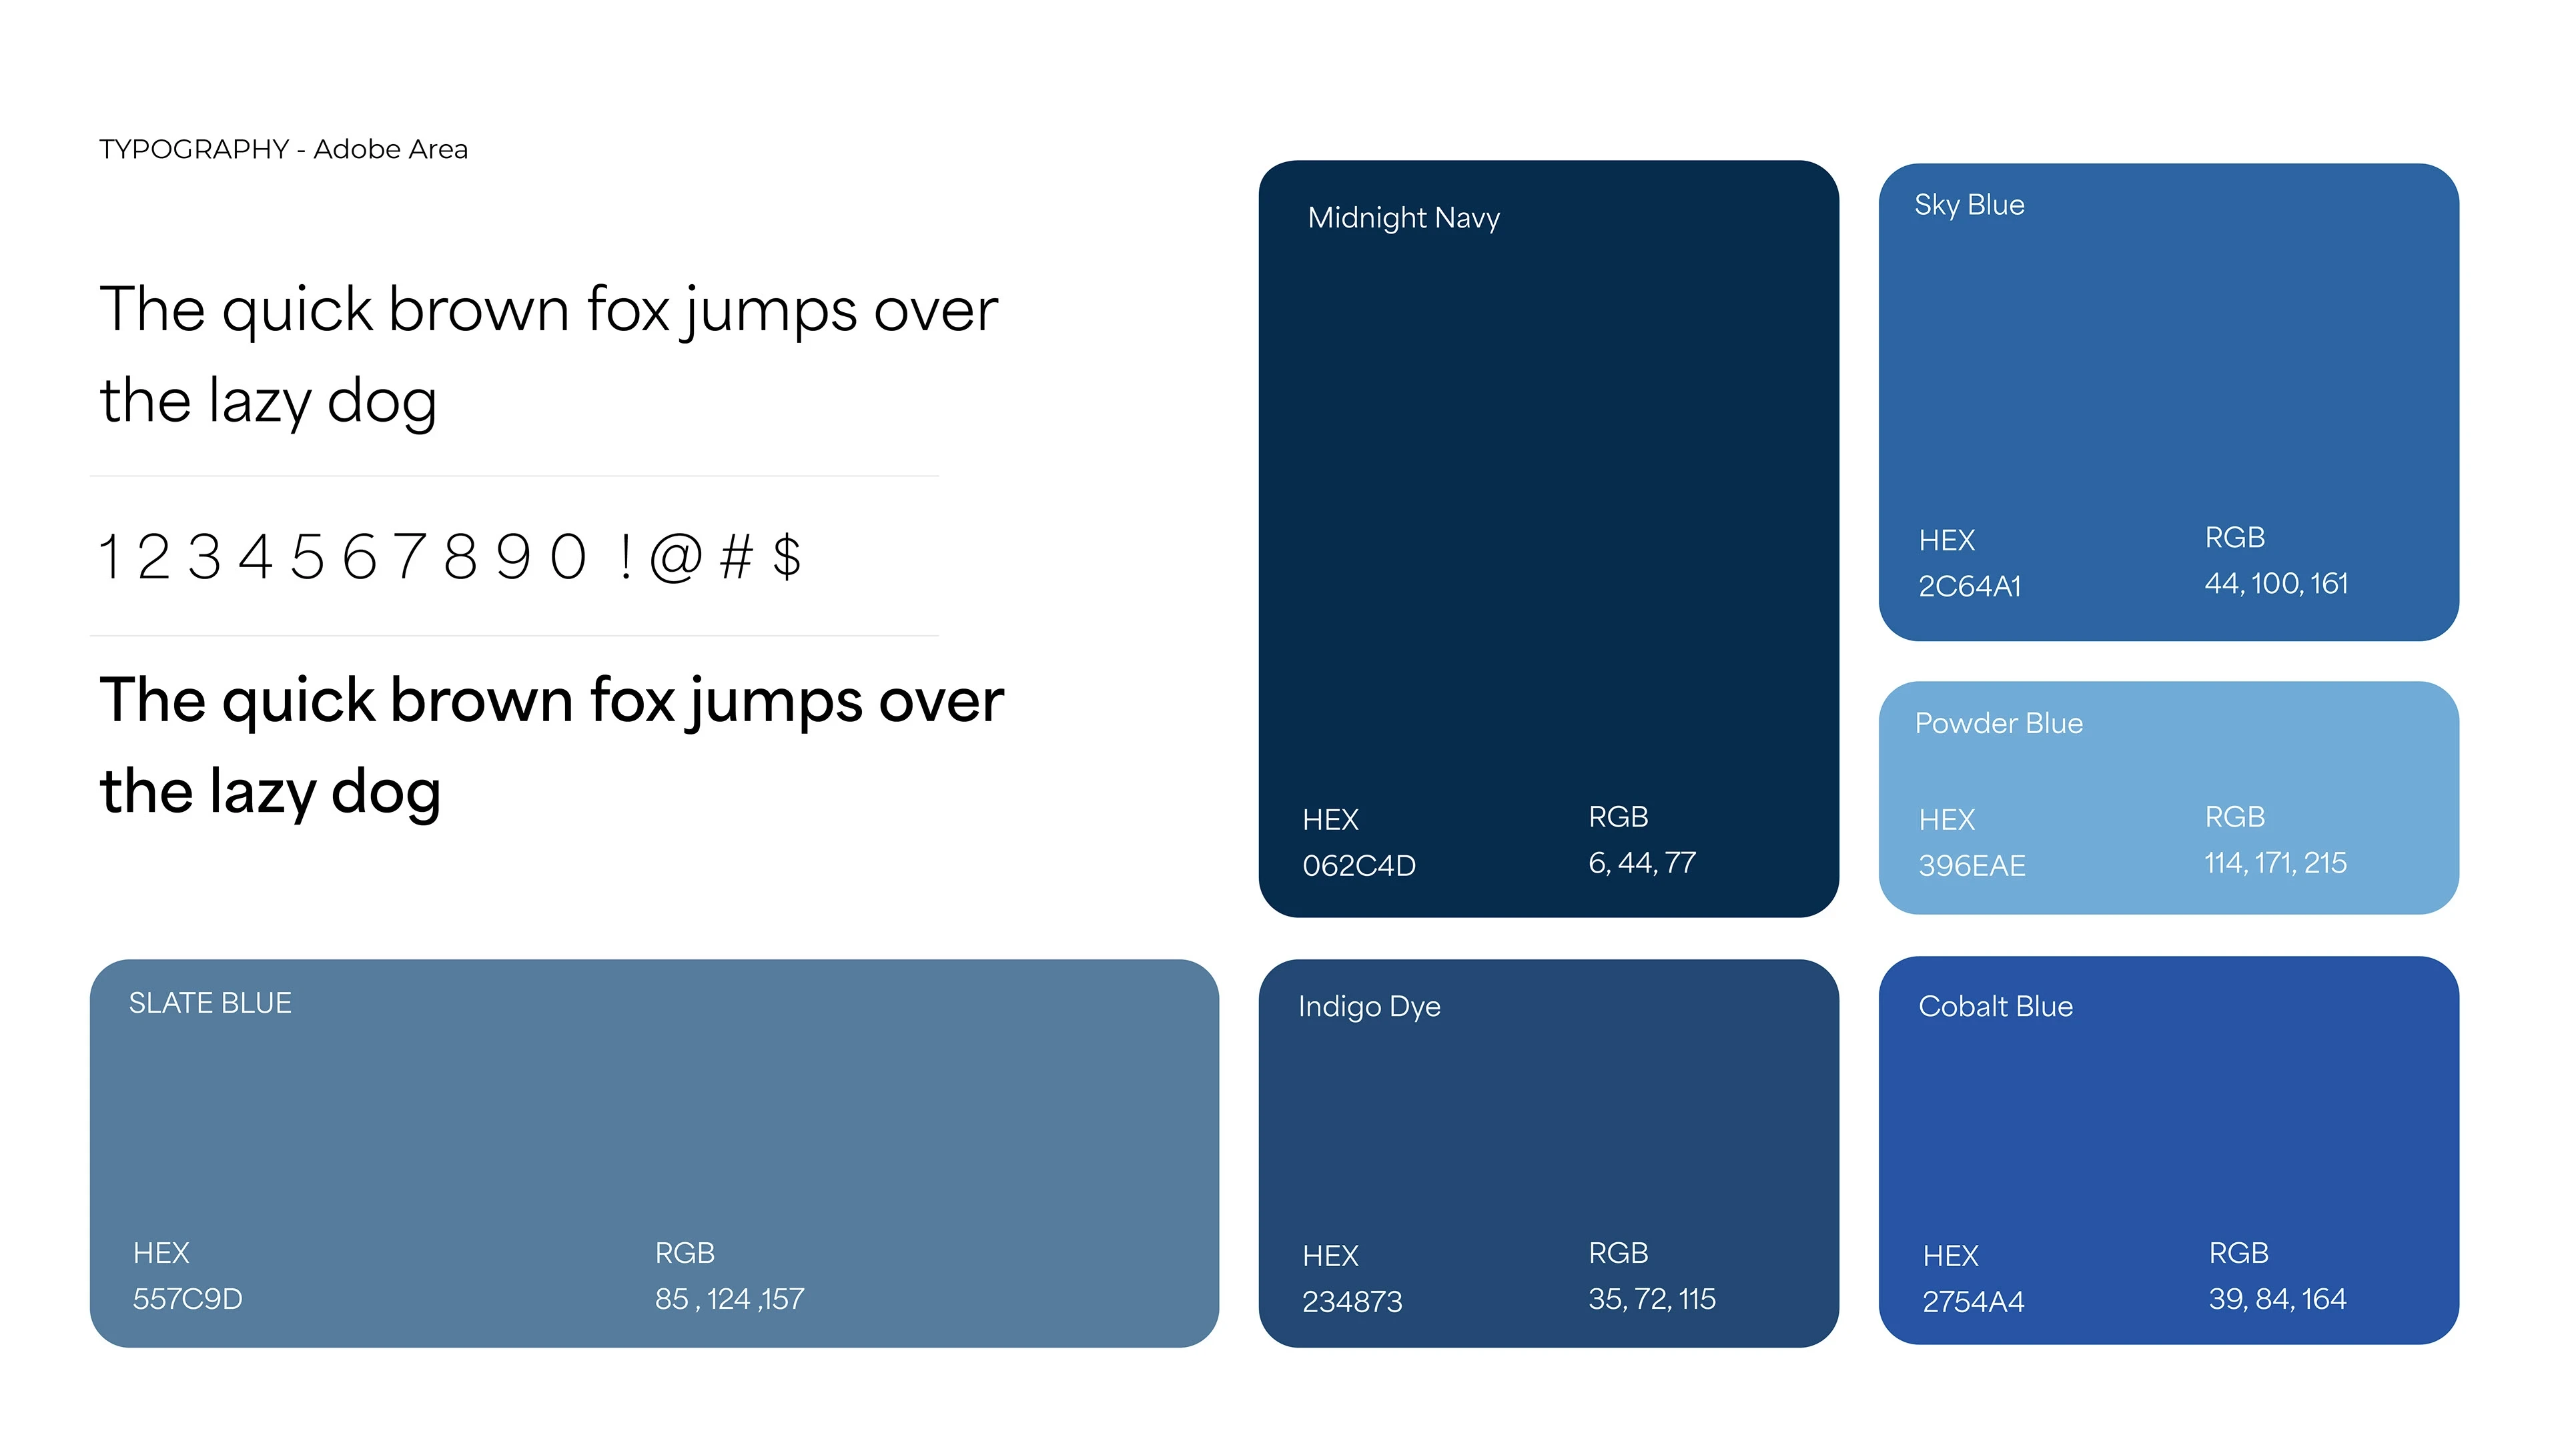Select the numerals and symbols sample line
Viewport: 2562px width, 1441px height.
coord(450,556)
